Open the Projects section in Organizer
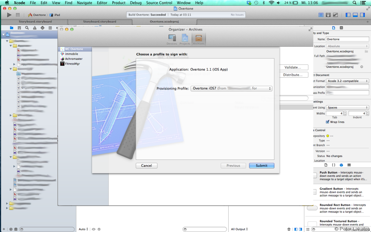 pos(185,40)
